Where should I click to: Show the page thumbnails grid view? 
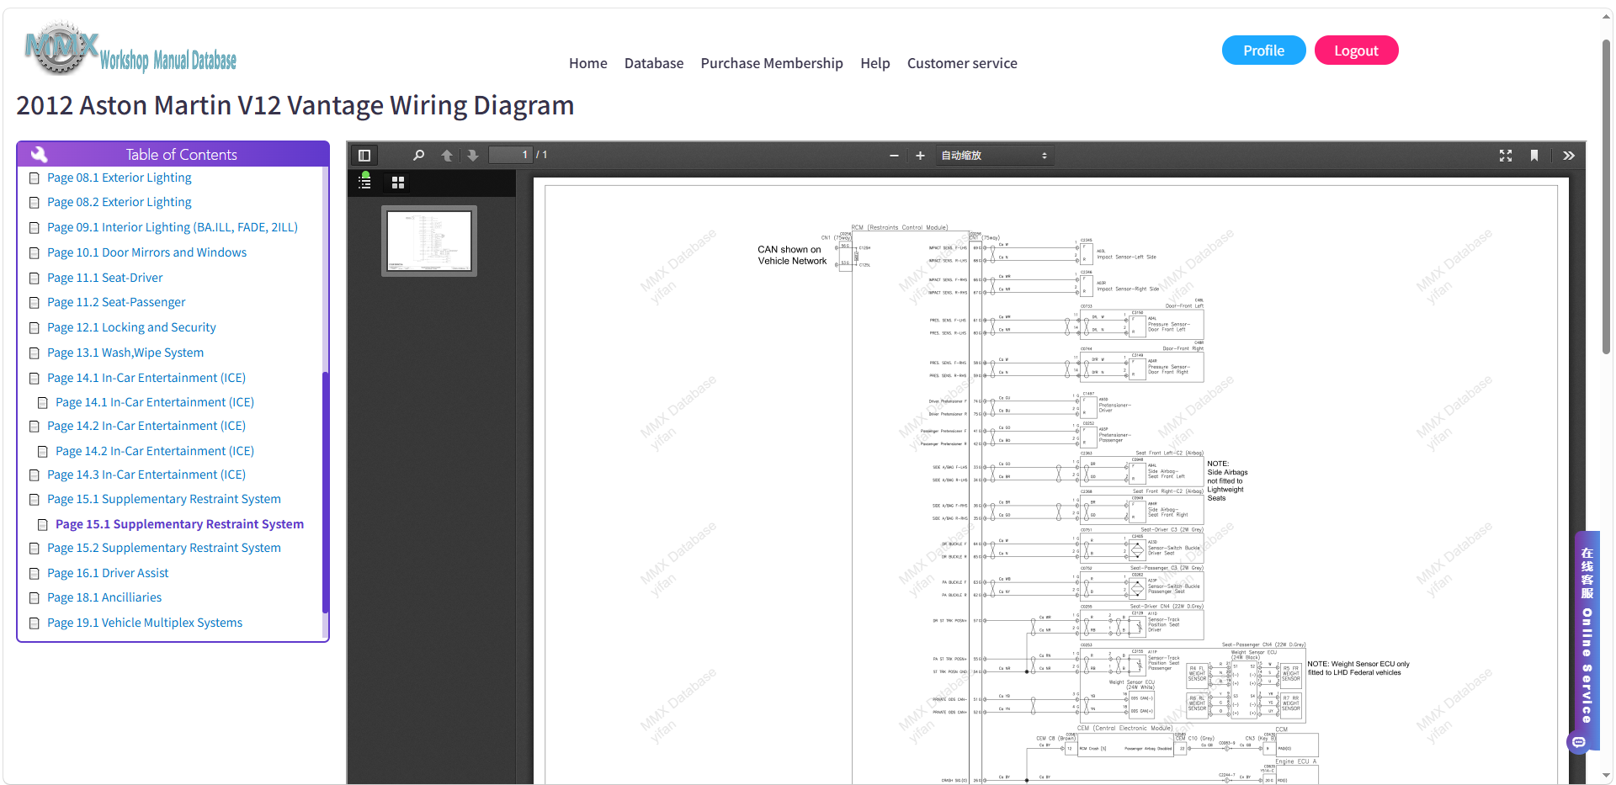tap(398, 183)
